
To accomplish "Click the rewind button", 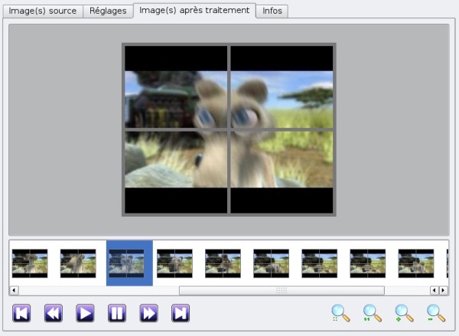I will [54, 313].
